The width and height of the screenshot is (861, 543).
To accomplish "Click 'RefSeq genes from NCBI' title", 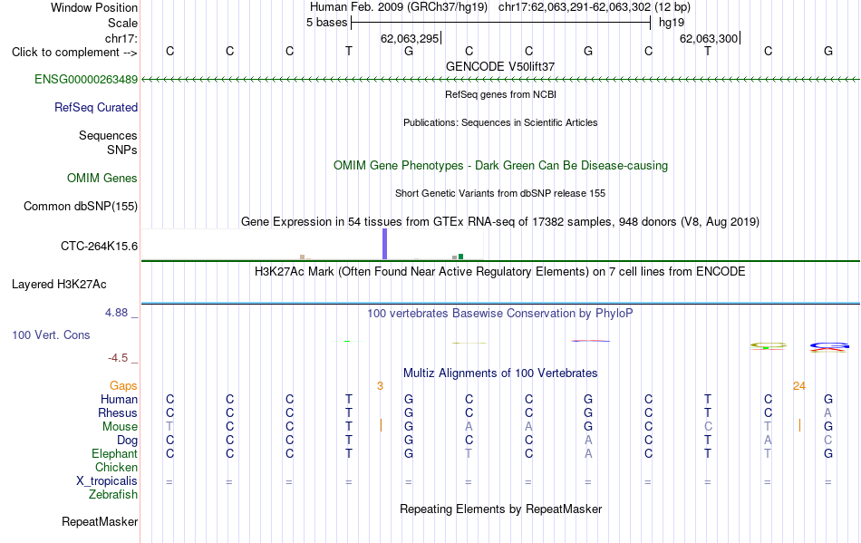I will coord(500,94).
